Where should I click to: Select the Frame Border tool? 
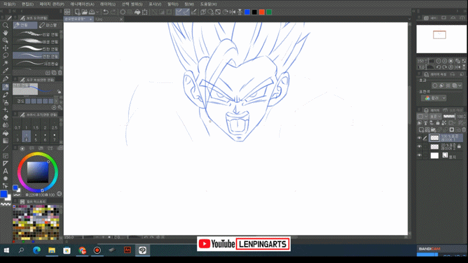(x=5, y=155)
